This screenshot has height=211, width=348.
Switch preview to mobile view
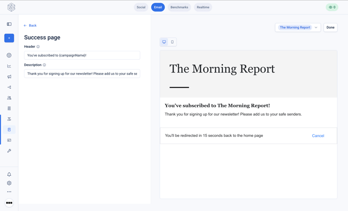pyautogui.click(x=172, y=42)
